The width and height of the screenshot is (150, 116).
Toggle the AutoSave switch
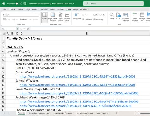pos(18,3)
